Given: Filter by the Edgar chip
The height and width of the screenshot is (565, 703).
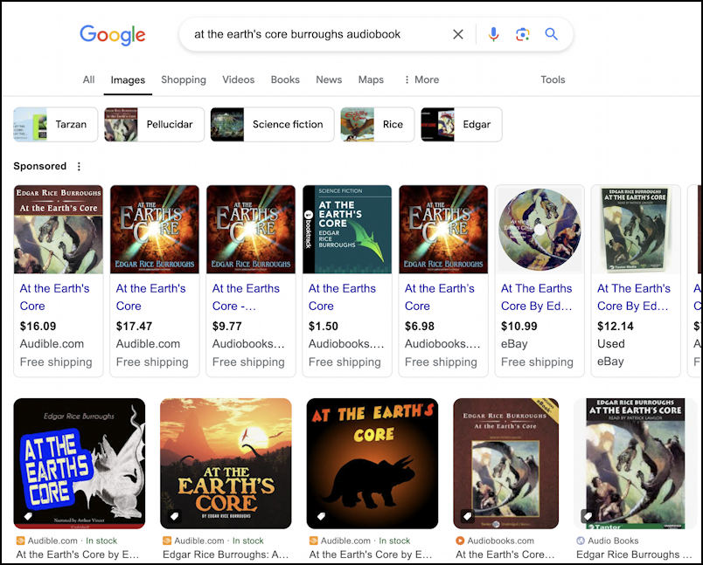Looking at the screenshot, I should point(462,125).
